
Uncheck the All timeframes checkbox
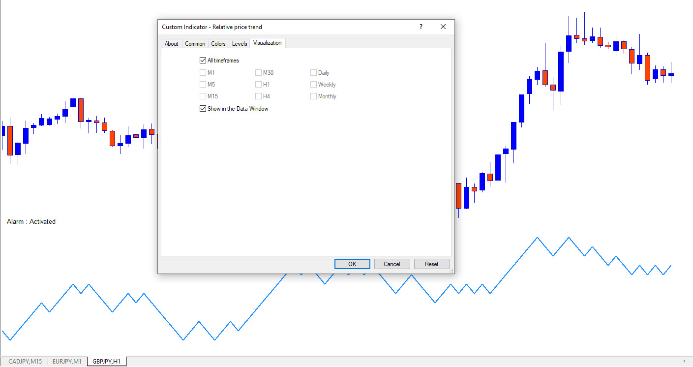(x=203, y=61)
